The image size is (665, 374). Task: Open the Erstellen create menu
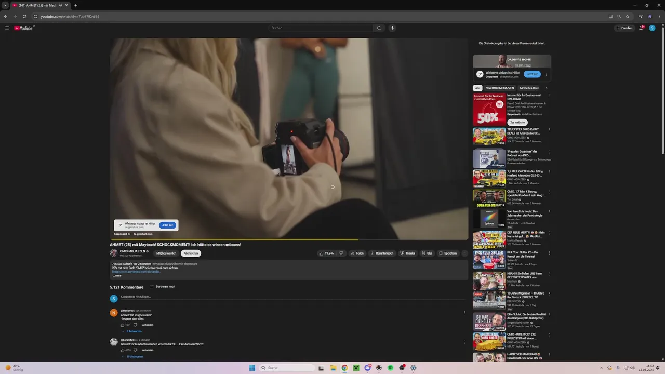point(624,28)
